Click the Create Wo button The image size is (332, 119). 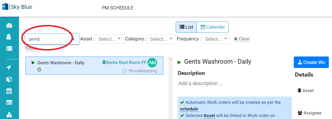click(x=311, y=62)
